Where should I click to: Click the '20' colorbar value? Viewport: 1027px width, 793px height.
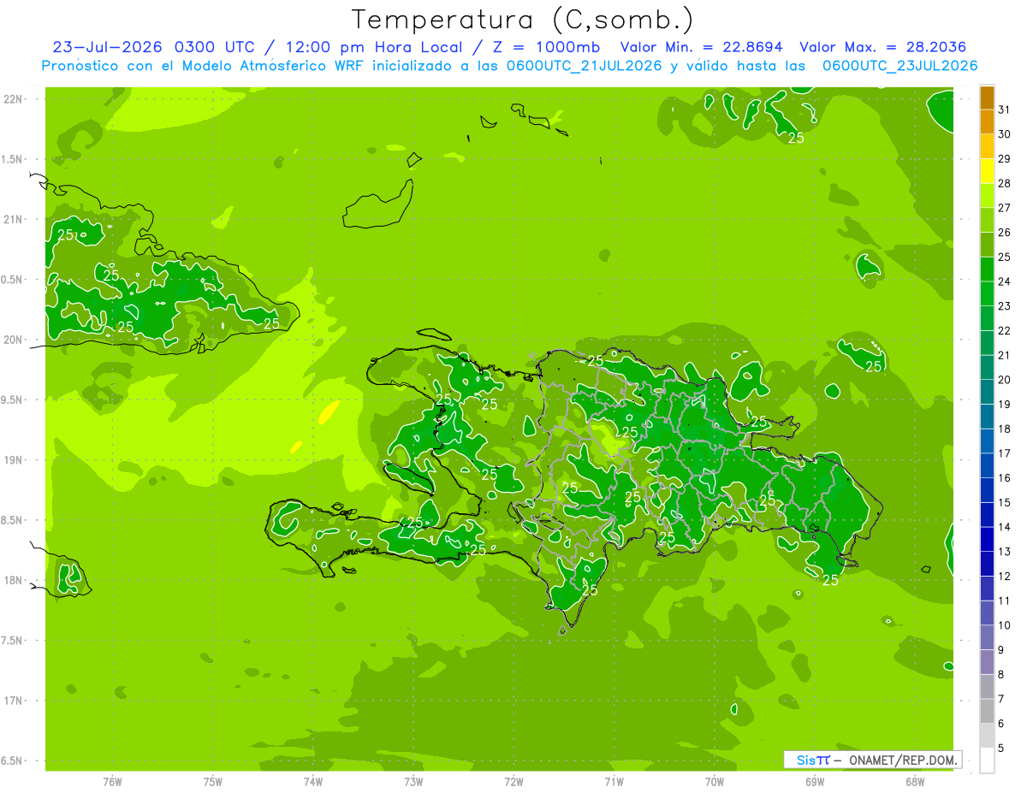pyautogui.click(x=1004, y=380)
